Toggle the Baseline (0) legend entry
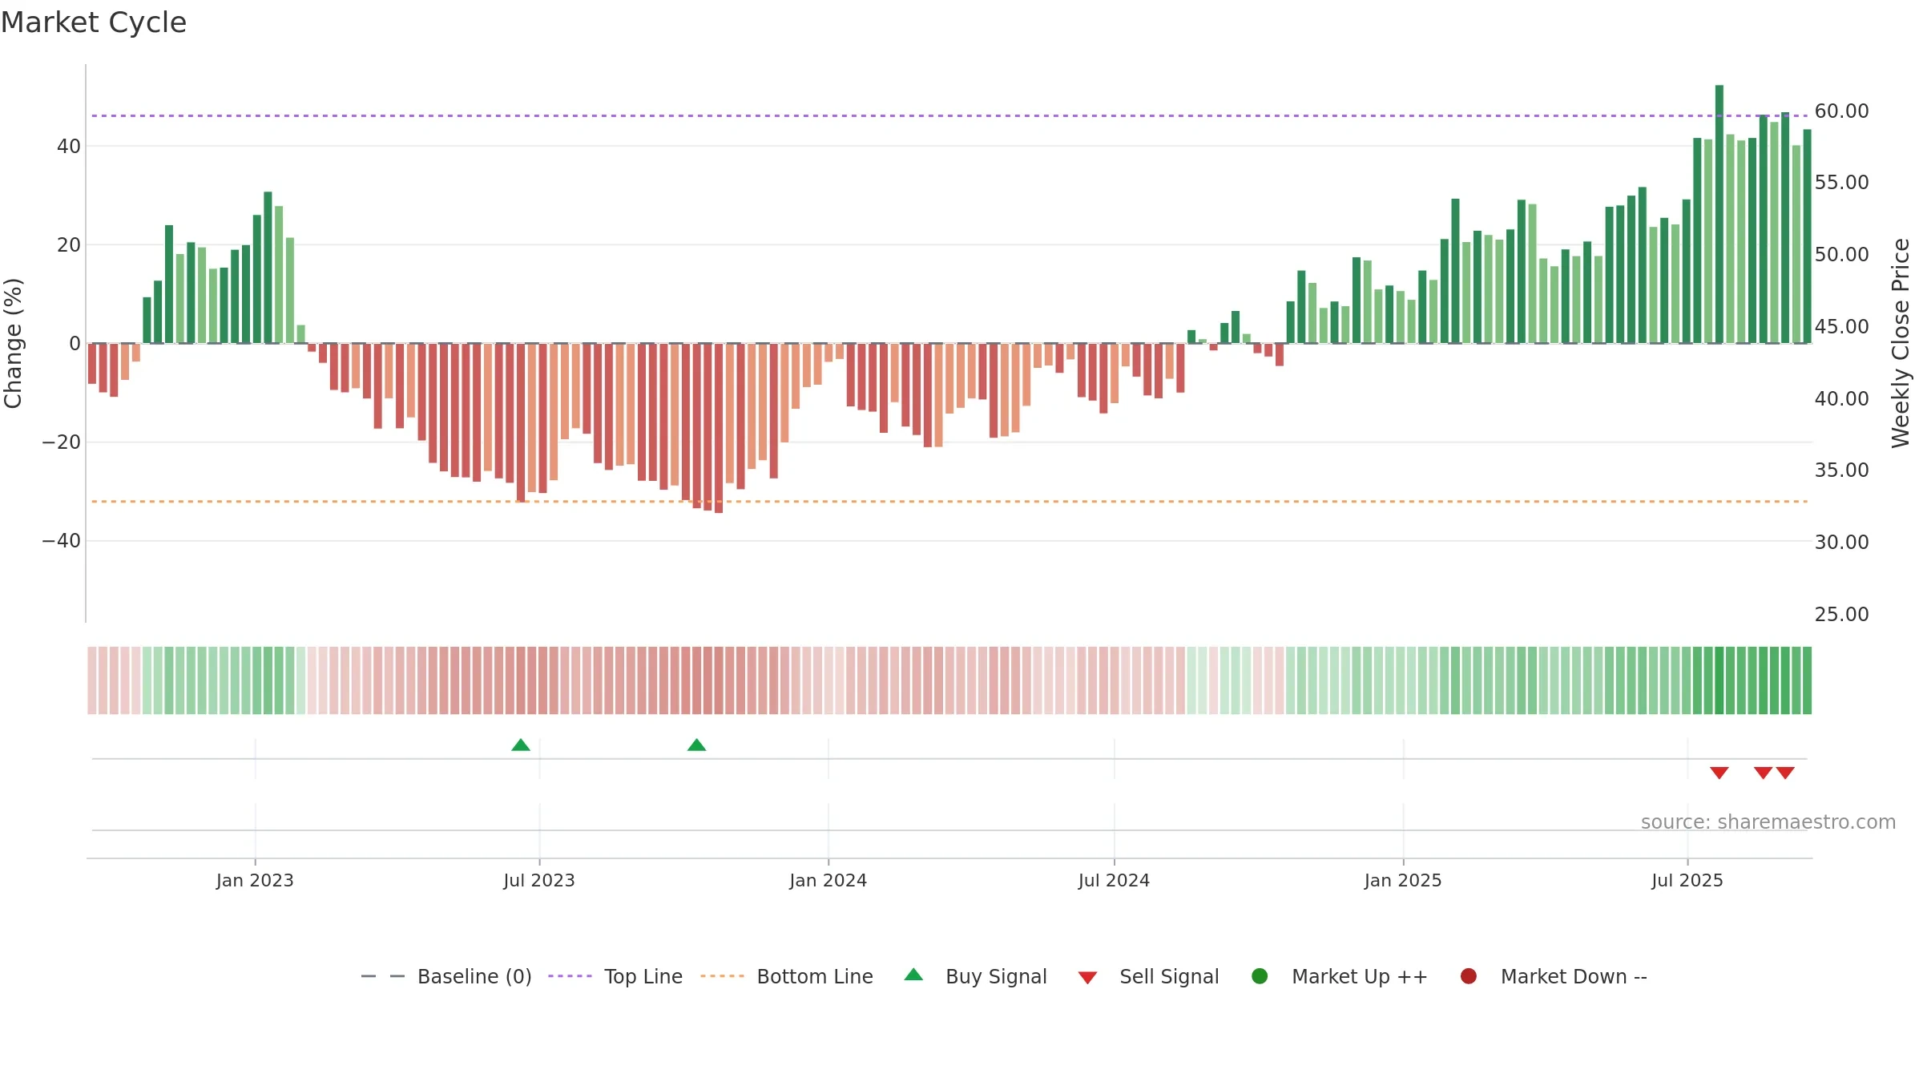Viewport: 1923px width, 1082px height. pos(446,976)
